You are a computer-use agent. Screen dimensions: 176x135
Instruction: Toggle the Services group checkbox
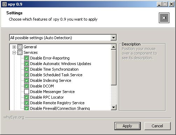pos(20,52)
